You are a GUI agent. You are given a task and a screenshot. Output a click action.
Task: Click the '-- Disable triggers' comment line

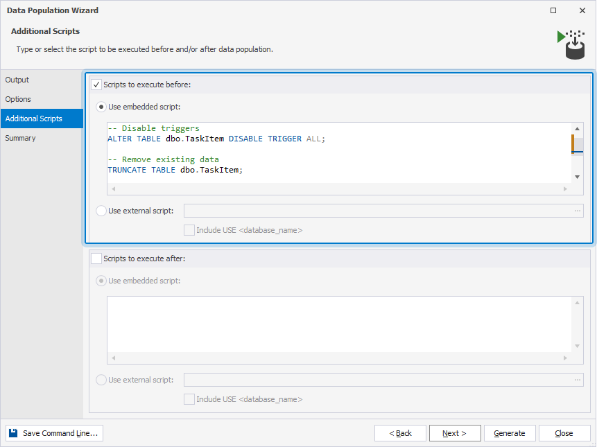[x=153, y=128]
